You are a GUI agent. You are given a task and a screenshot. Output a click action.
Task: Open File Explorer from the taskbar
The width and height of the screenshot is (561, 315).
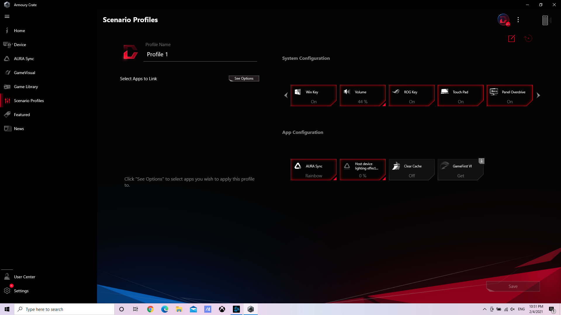(179, 309)
